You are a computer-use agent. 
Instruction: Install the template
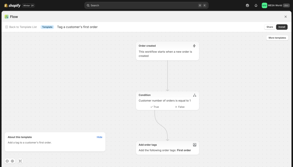(282, 27)
